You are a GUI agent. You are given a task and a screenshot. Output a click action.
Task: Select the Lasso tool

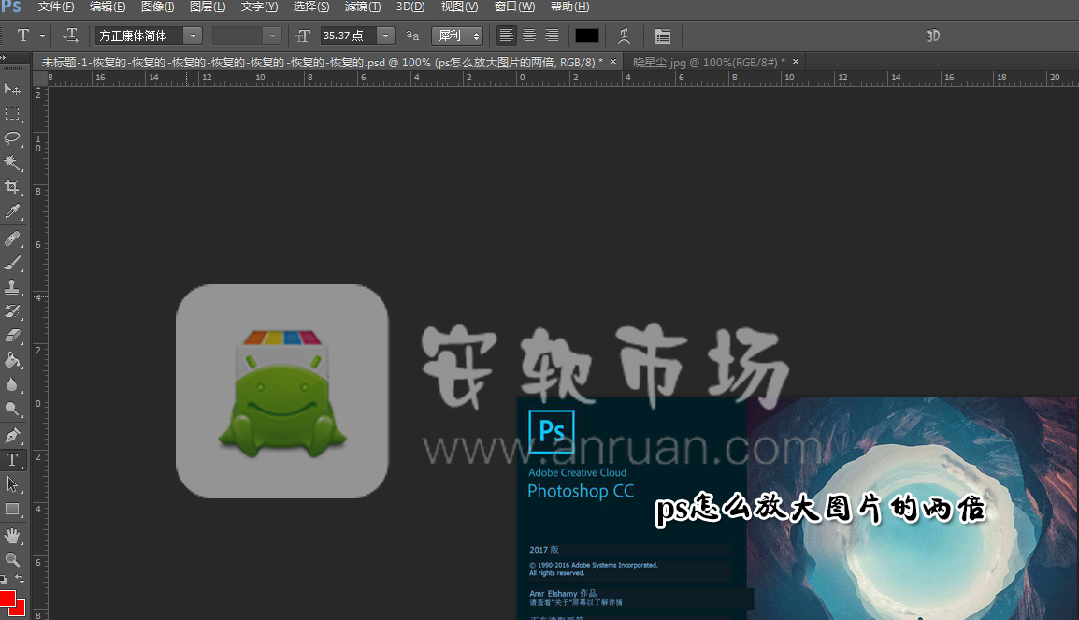(x=12, y=138)
